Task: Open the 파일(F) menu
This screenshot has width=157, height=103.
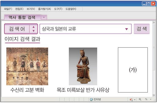Action: coord(8,9)
